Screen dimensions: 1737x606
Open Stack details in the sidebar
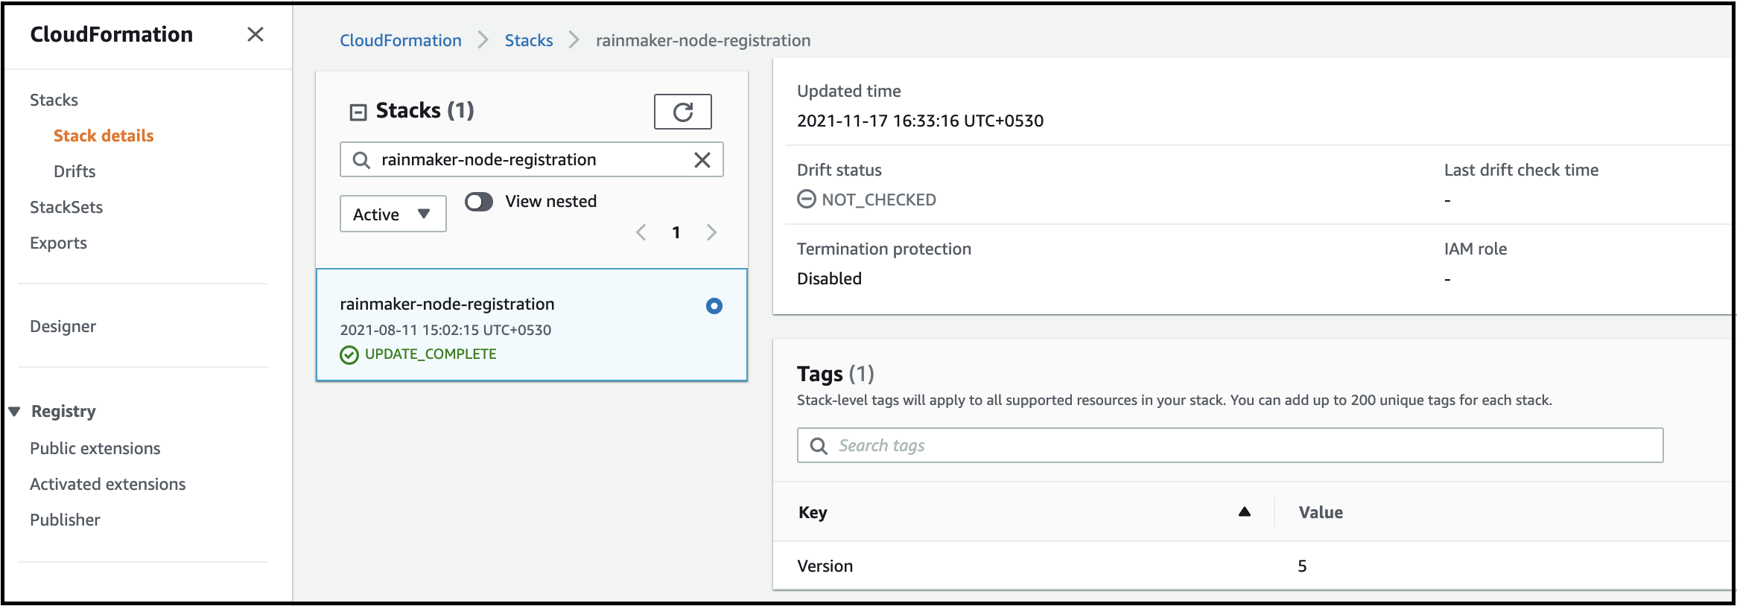point(104,135)
